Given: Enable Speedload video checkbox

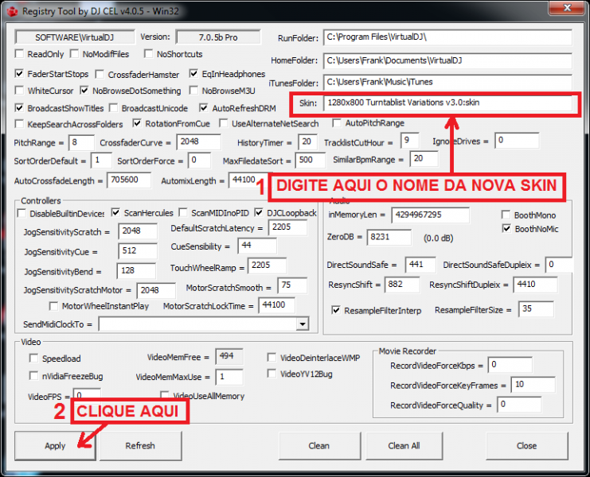Looking at the screenshot, I should point(34,359).
